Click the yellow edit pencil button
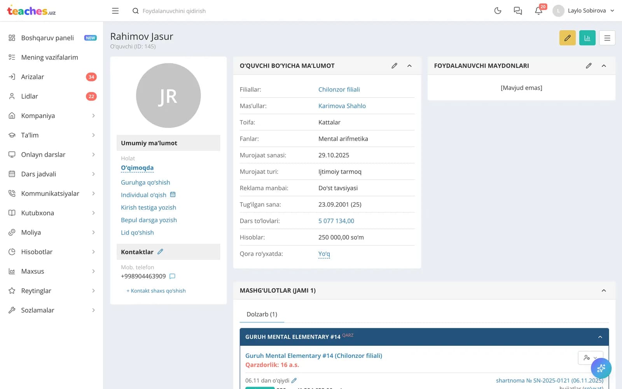622x389 pixels. [x=568, y=38]
